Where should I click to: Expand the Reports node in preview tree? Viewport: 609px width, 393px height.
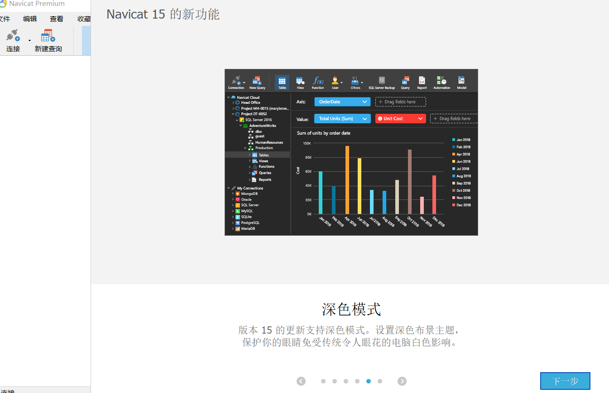pos(249,180)
